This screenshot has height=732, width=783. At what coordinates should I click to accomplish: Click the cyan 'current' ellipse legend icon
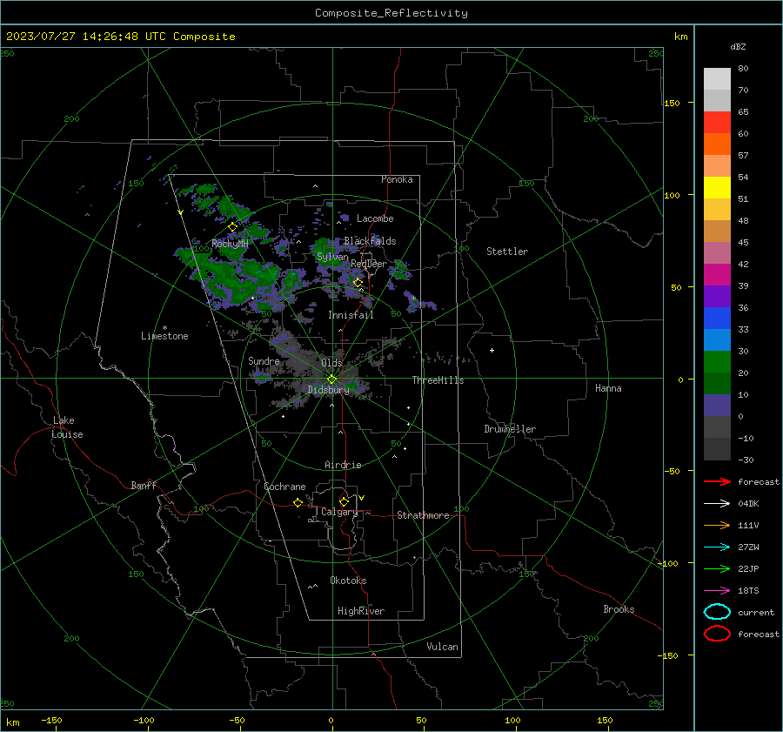[717, 612]
